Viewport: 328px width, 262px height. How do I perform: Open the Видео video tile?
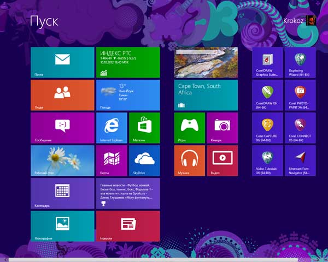[x=222, y=160]
